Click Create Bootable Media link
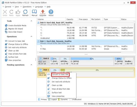 click(x=17, y=25)
